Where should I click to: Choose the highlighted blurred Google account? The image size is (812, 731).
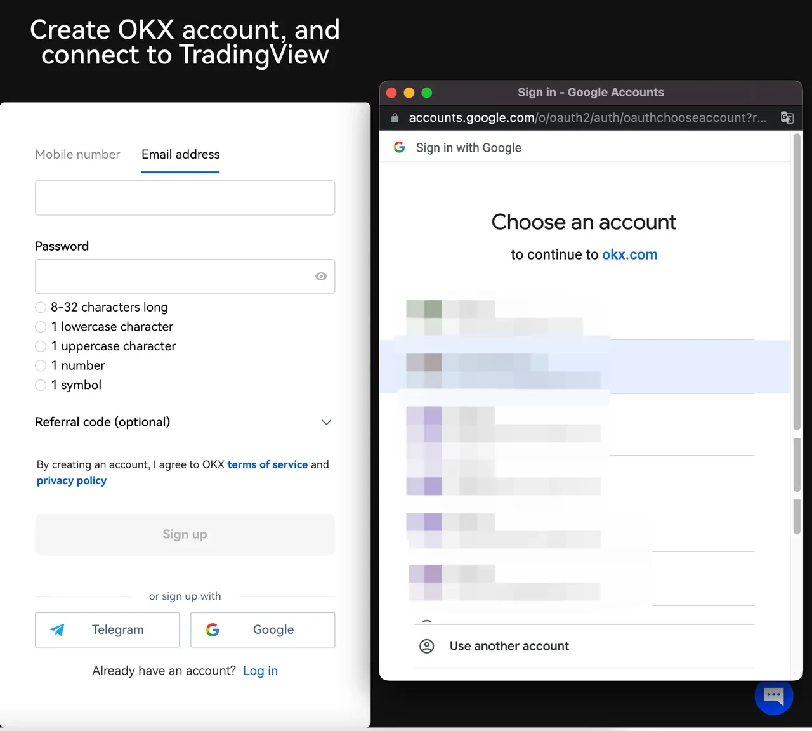tap(584, 365)
